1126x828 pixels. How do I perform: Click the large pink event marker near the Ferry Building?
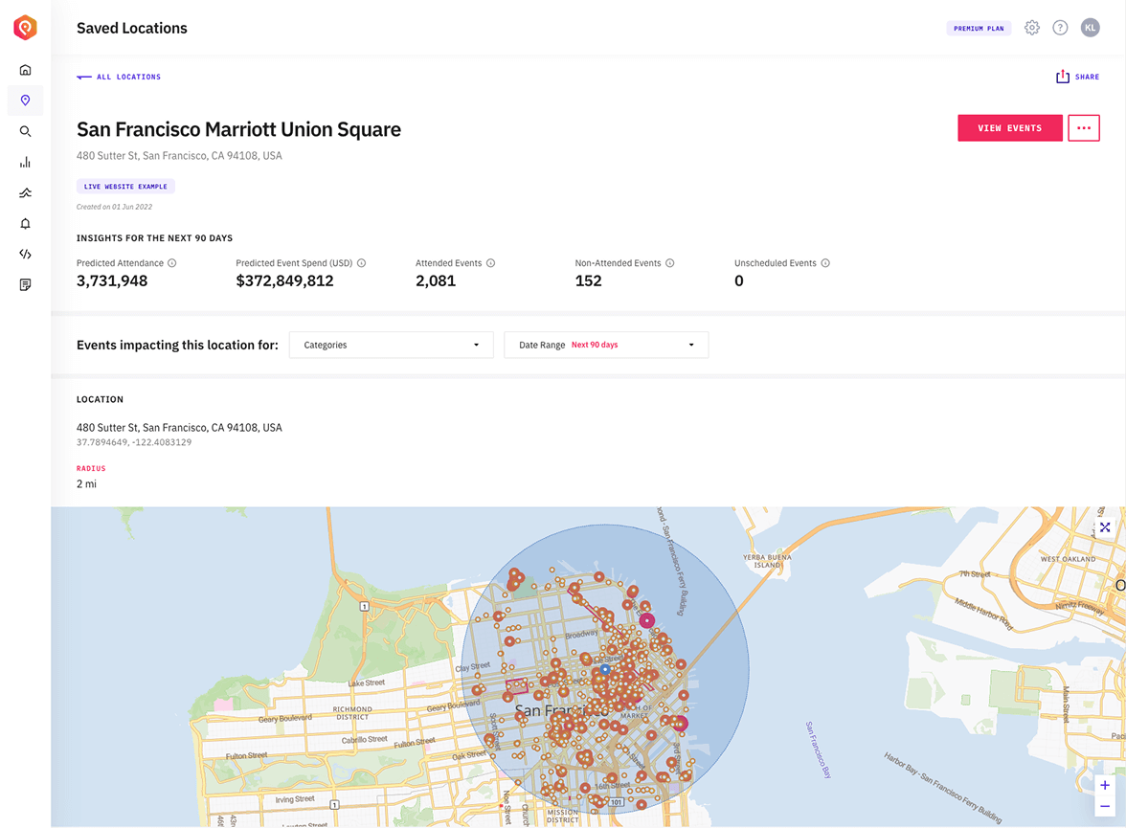[x=647, y=620]
